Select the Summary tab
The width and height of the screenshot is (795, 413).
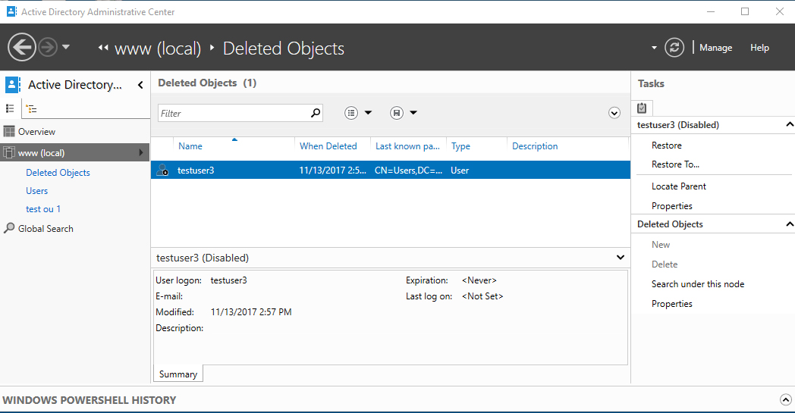[x=178, y=374]
